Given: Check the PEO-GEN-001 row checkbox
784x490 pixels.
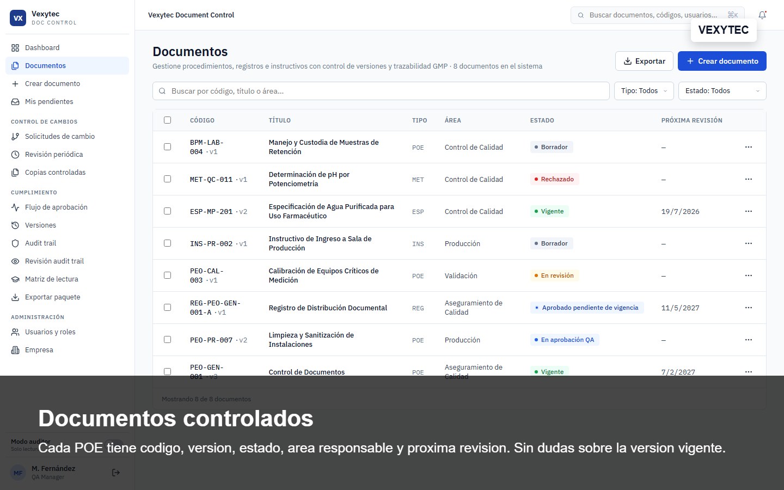Looking at the screenshot, I should tap(167, 371).
